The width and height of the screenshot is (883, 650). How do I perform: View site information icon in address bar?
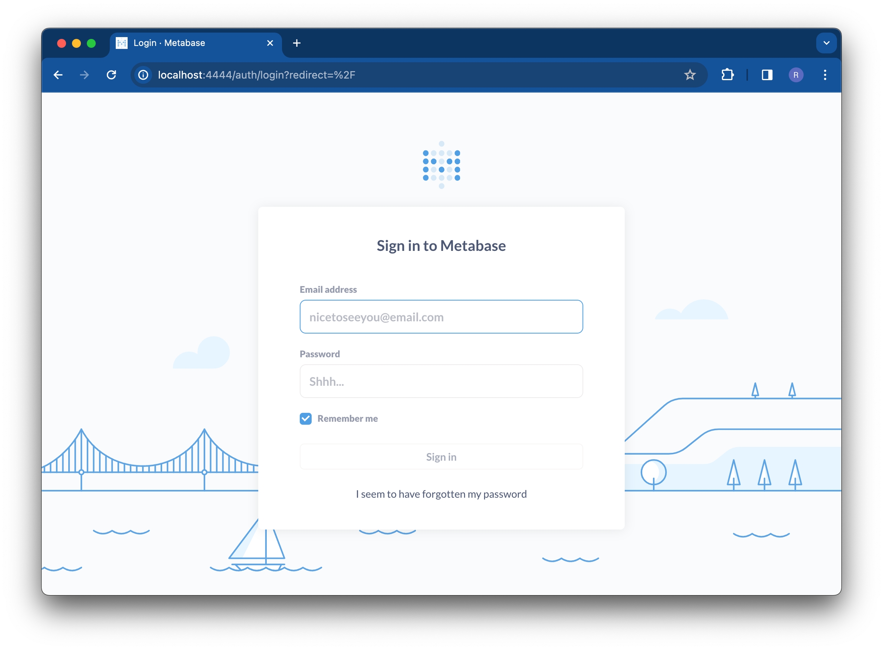[x=143, y=75]
